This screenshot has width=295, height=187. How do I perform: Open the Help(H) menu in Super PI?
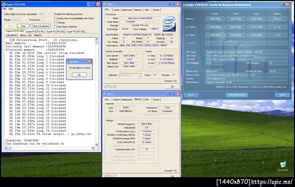click(38, 35)
